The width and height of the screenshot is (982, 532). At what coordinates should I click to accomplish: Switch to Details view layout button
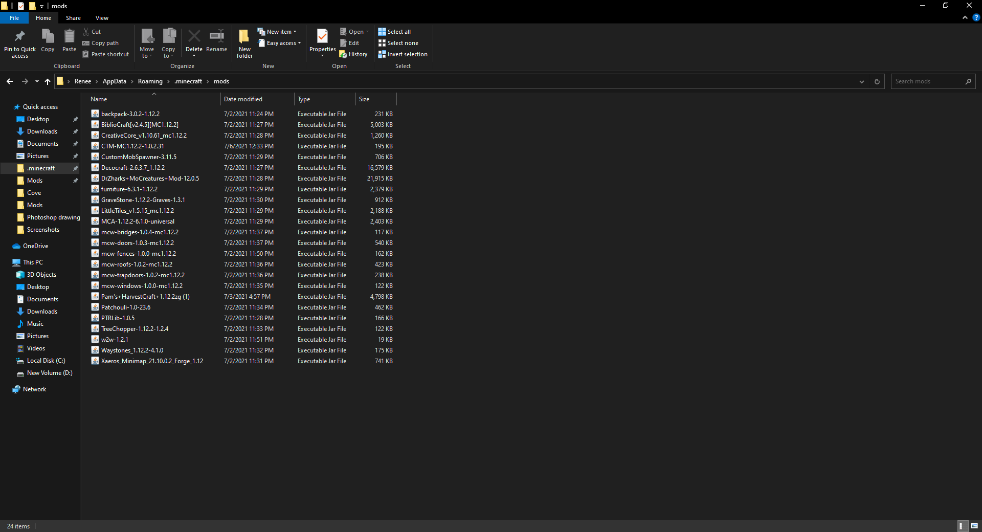coord(962,526)
